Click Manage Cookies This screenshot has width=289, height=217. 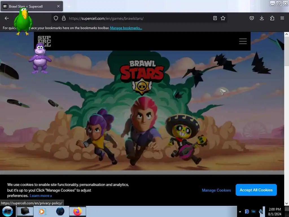coord(216,190)
